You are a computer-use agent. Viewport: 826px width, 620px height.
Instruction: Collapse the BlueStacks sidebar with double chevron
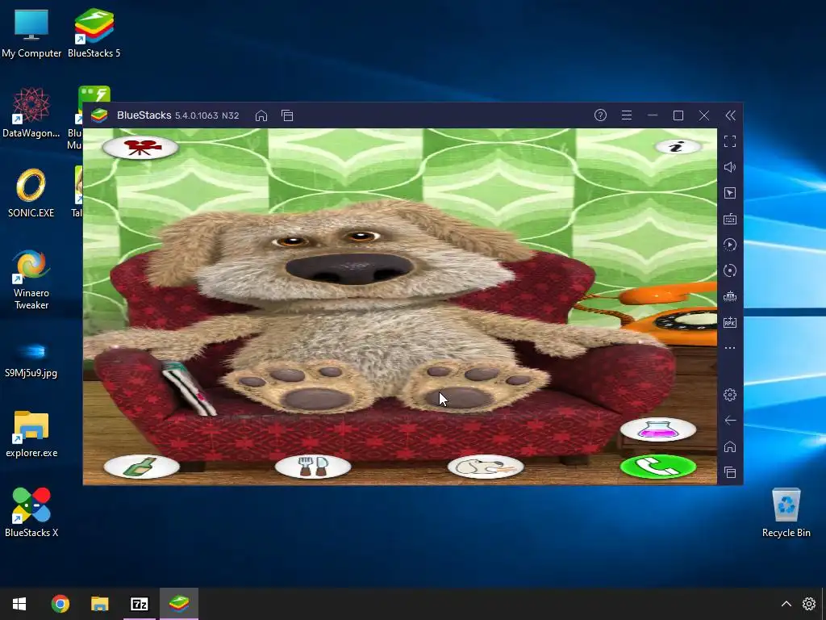point(730,115)
